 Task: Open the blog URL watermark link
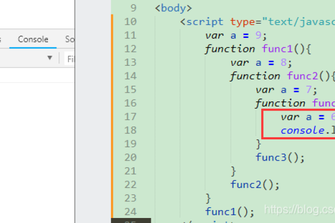299,210
